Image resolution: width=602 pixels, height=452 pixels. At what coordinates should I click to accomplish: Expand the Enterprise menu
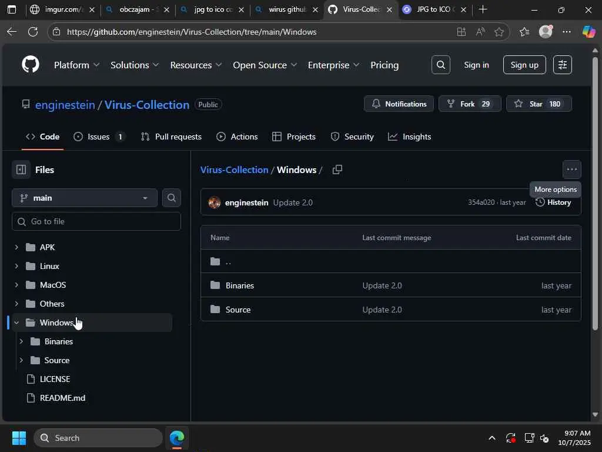[x=333, y=65]
